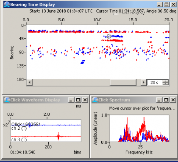Click the Bearing axis label
The image size is (178, 162).
click(12, 52)
